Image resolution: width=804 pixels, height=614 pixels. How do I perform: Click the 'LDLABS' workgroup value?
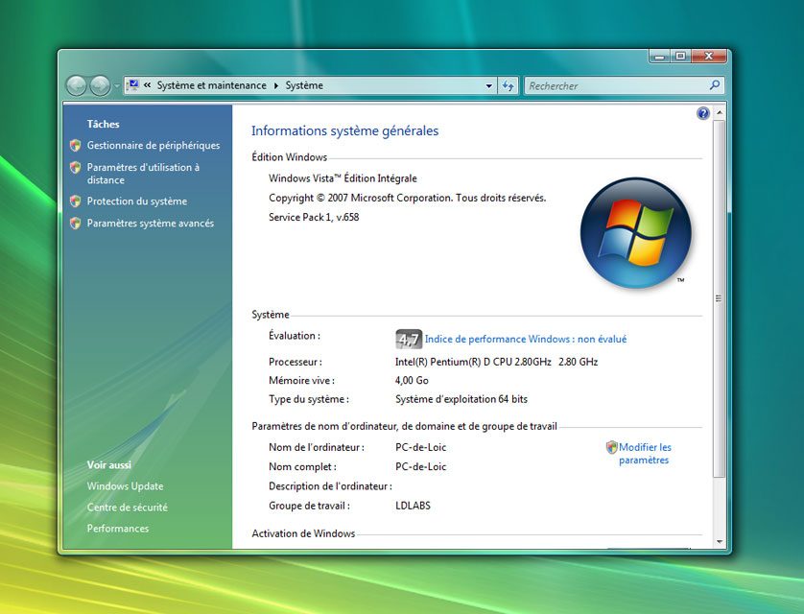pos(413,506)
